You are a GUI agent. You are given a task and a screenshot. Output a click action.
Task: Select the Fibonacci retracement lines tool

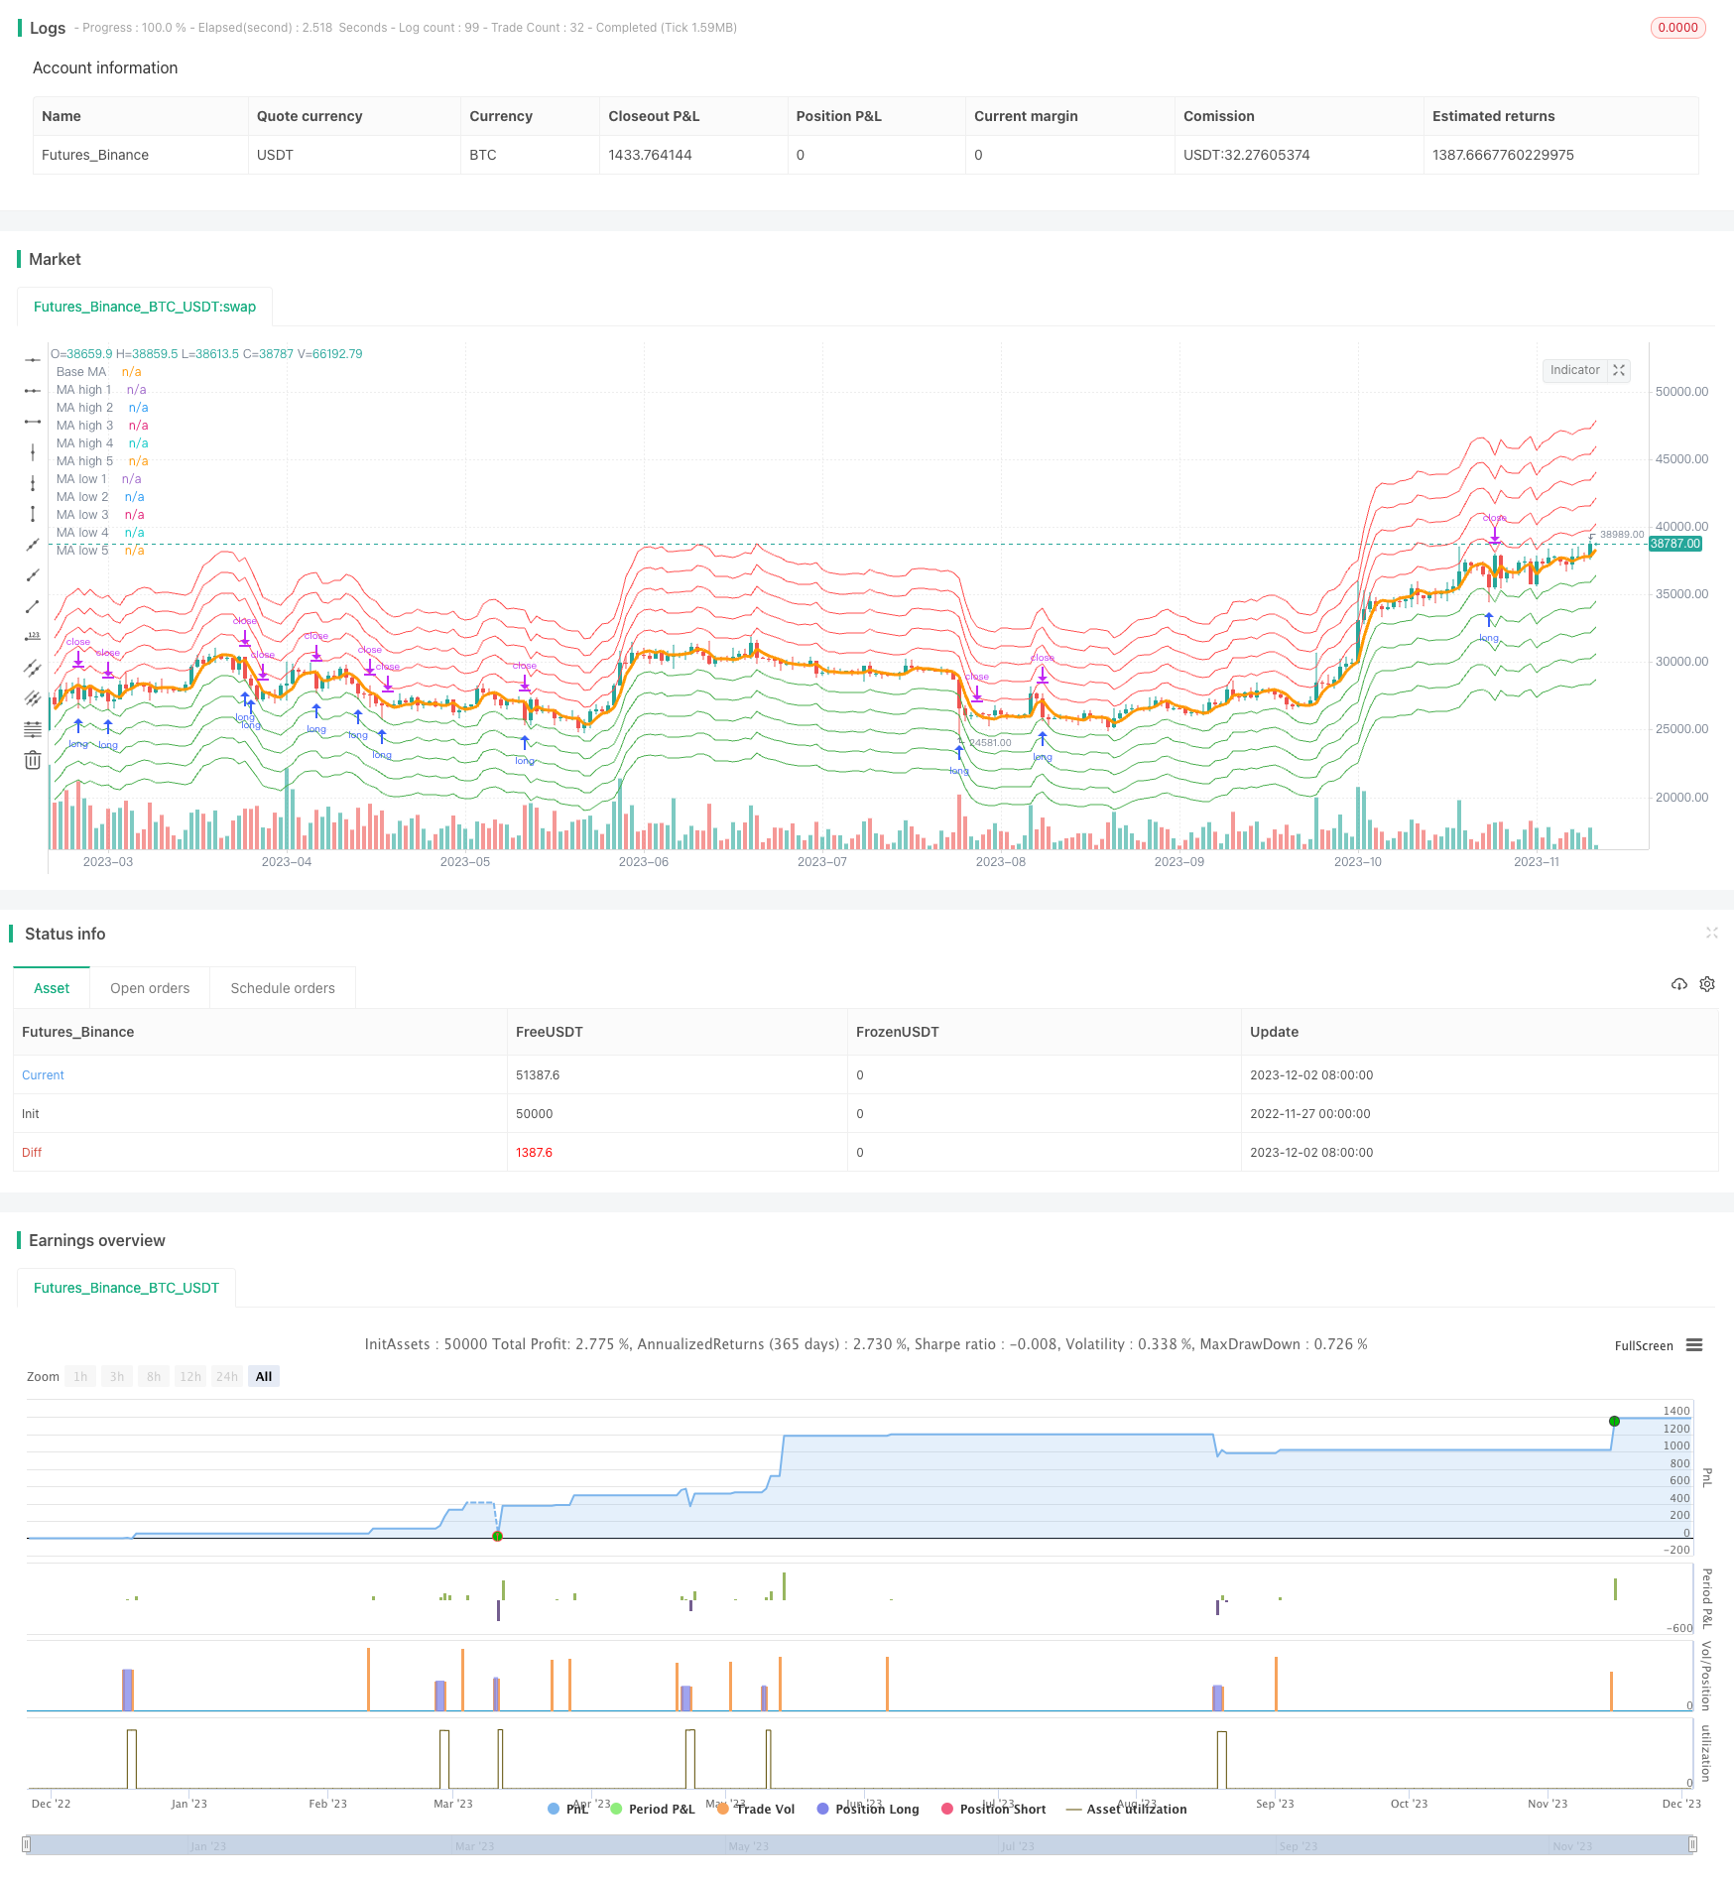(x=33, y=729)
